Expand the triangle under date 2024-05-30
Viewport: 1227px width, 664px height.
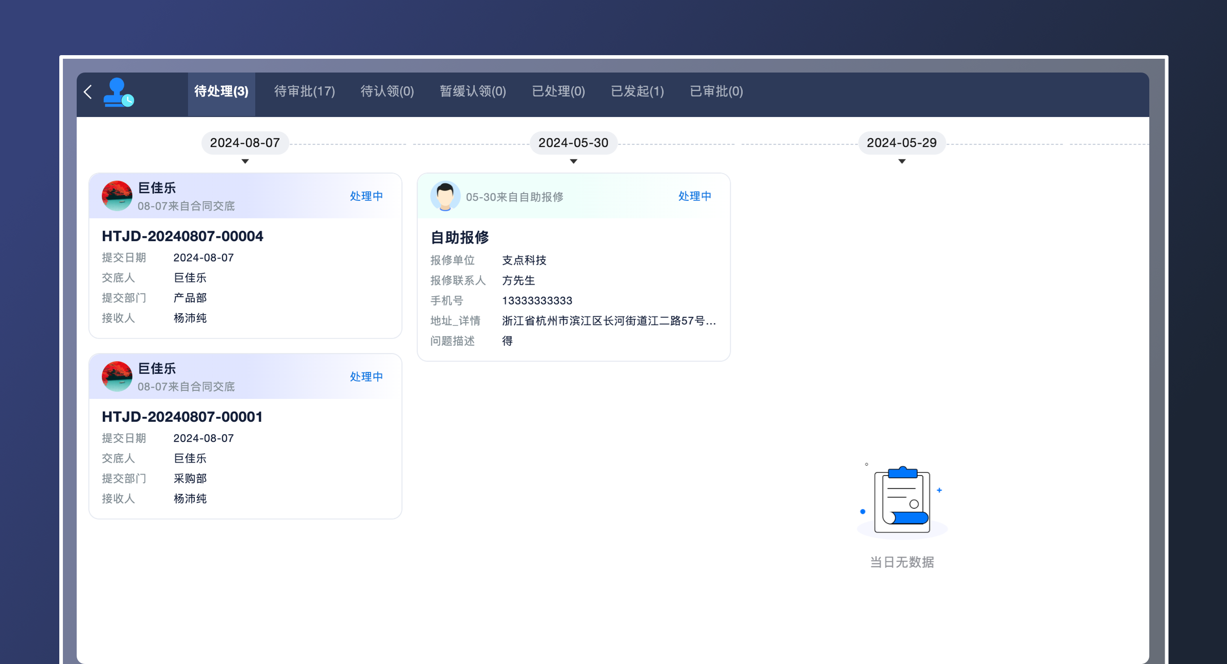pyautogui.click(x=574, y=161)
